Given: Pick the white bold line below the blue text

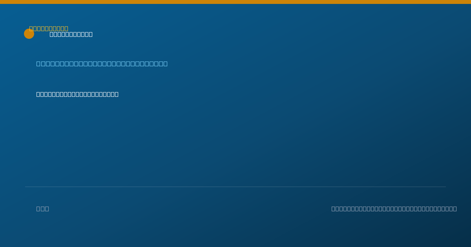Looking at the screenshot, I should click(x=77, y=94).
